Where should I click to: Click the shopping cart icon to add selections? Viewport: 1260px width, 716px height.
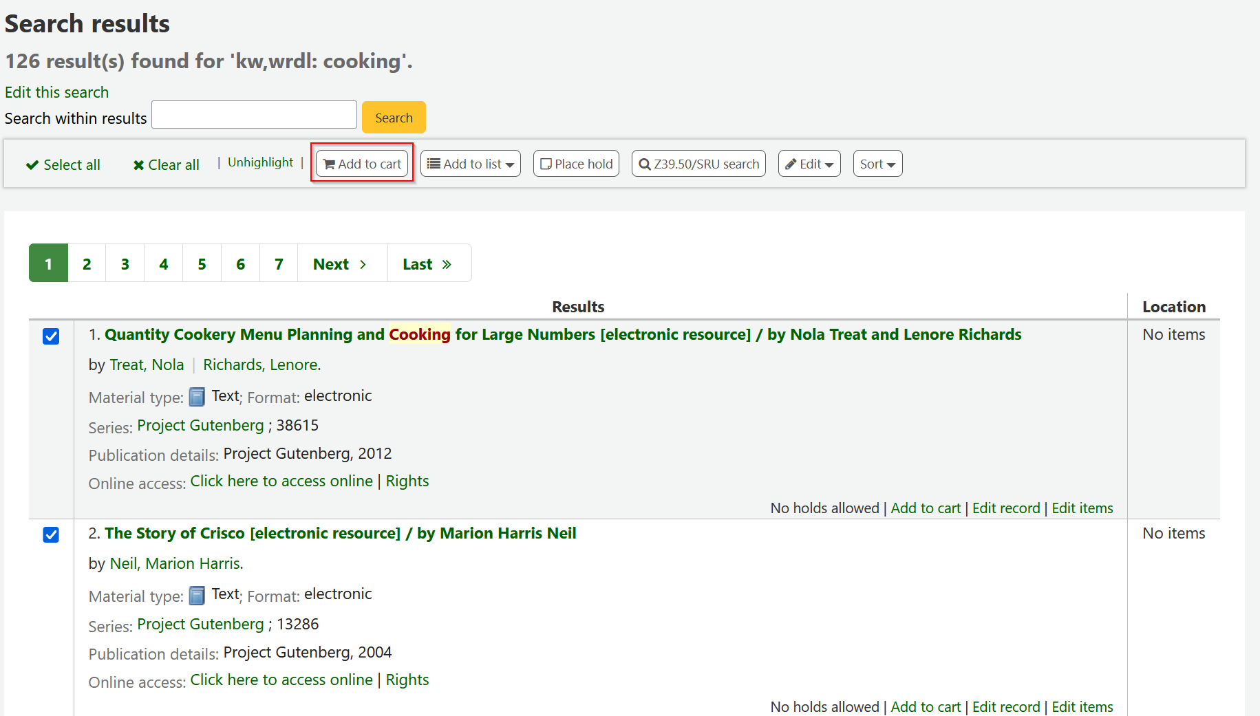click(x=330, y=164)
